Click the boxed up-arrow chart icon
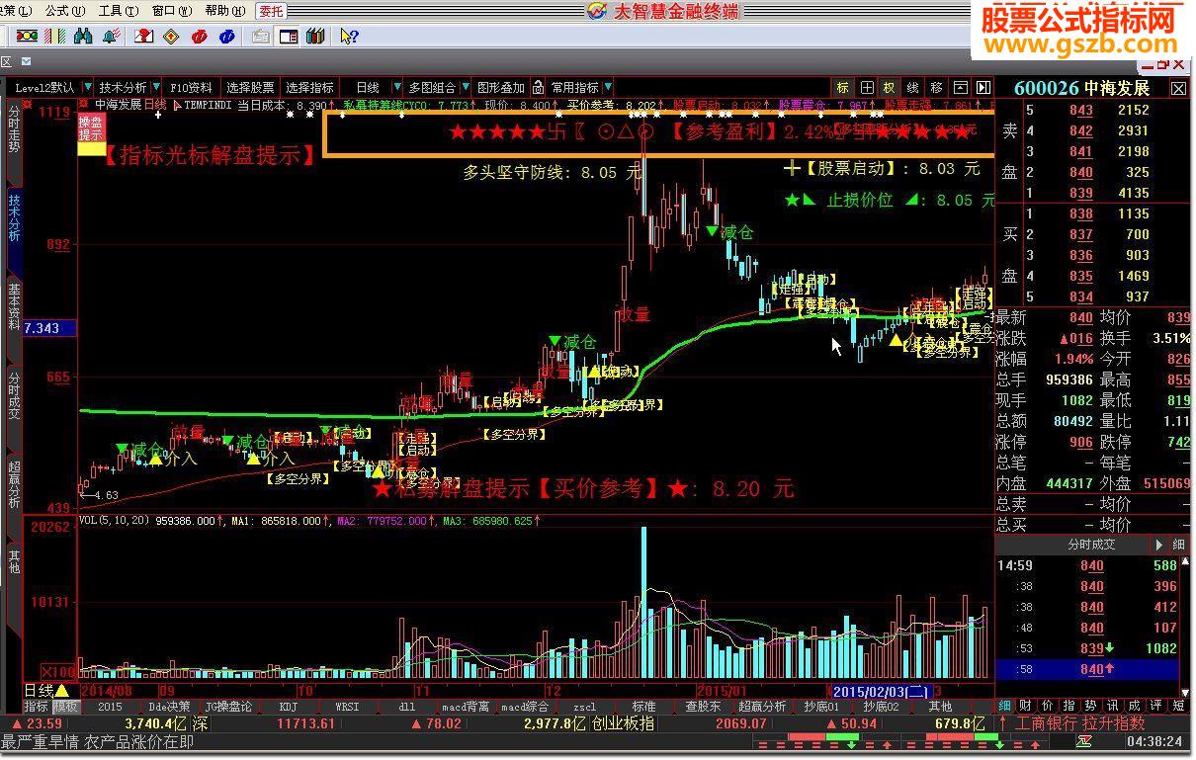The height and width of the screenshot is (760, 1196). click(960, 87)
